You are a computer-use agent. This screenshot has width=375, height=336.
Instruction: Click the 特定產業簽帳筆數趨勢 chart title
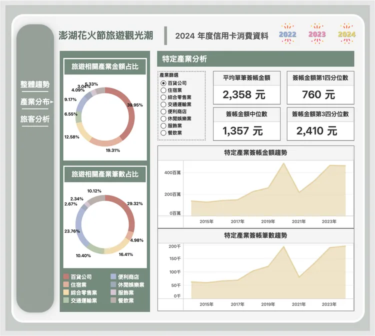tap(255, 235)
